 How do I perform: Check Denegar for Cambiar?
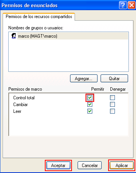(x=112, y=104)
